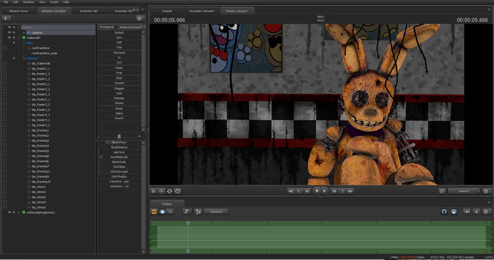
Task: Click the time selection tool icon
Action: coord(198,212)
